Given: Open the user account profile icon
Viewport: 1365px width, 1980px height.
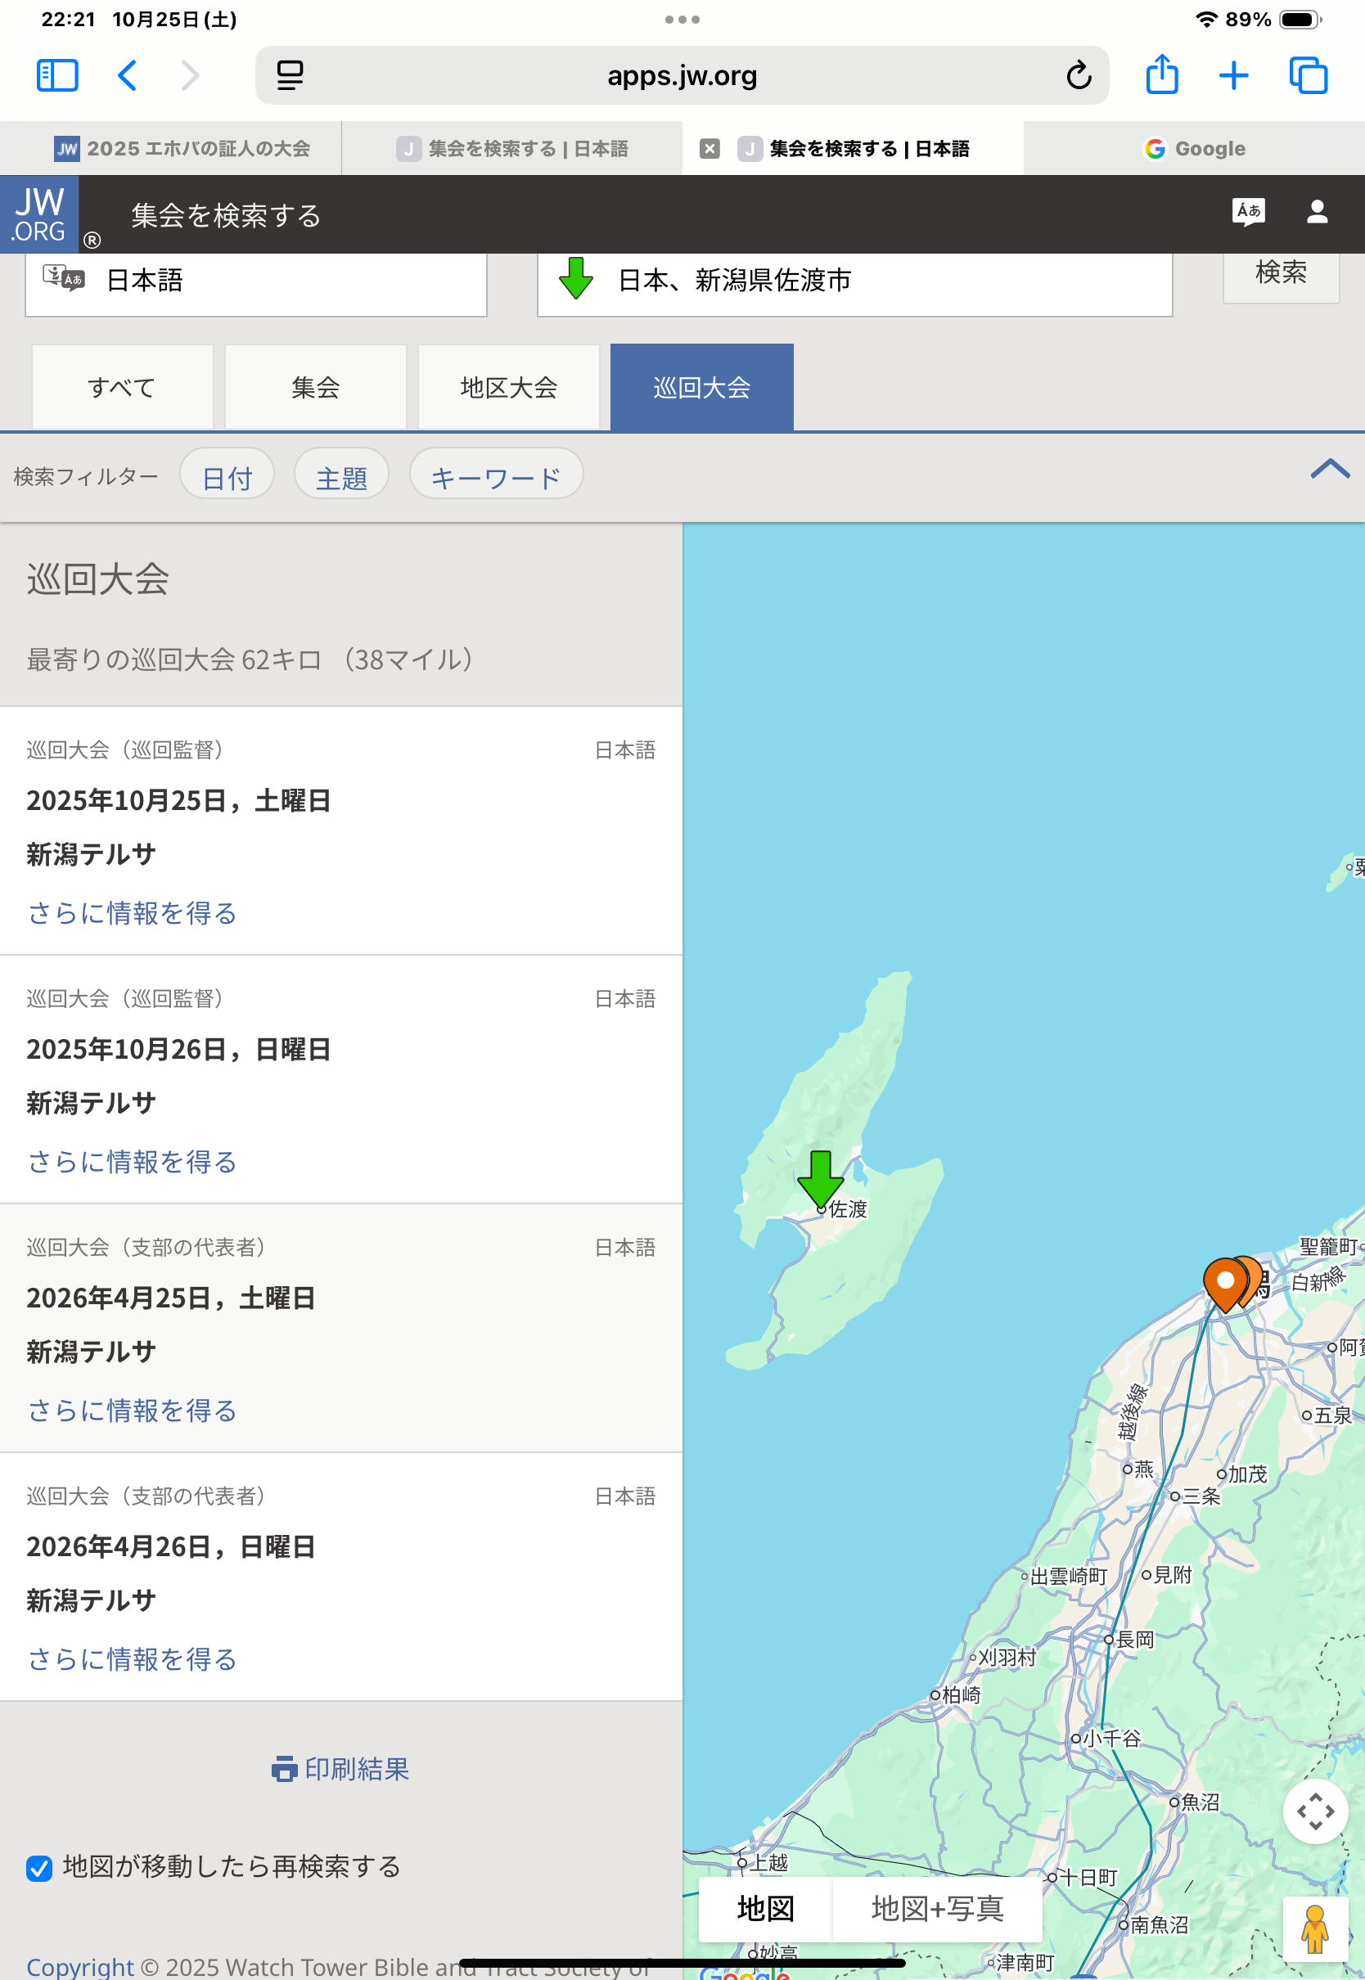Looking at the screenshot, I should click(x=1316, y=212).
